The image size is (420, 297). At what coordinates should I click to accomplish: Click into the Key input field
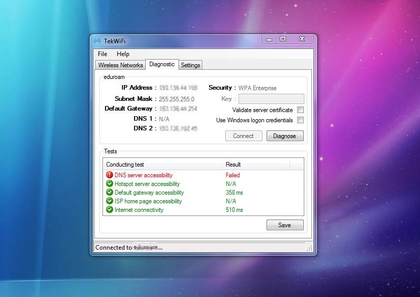tap(271, 99)
